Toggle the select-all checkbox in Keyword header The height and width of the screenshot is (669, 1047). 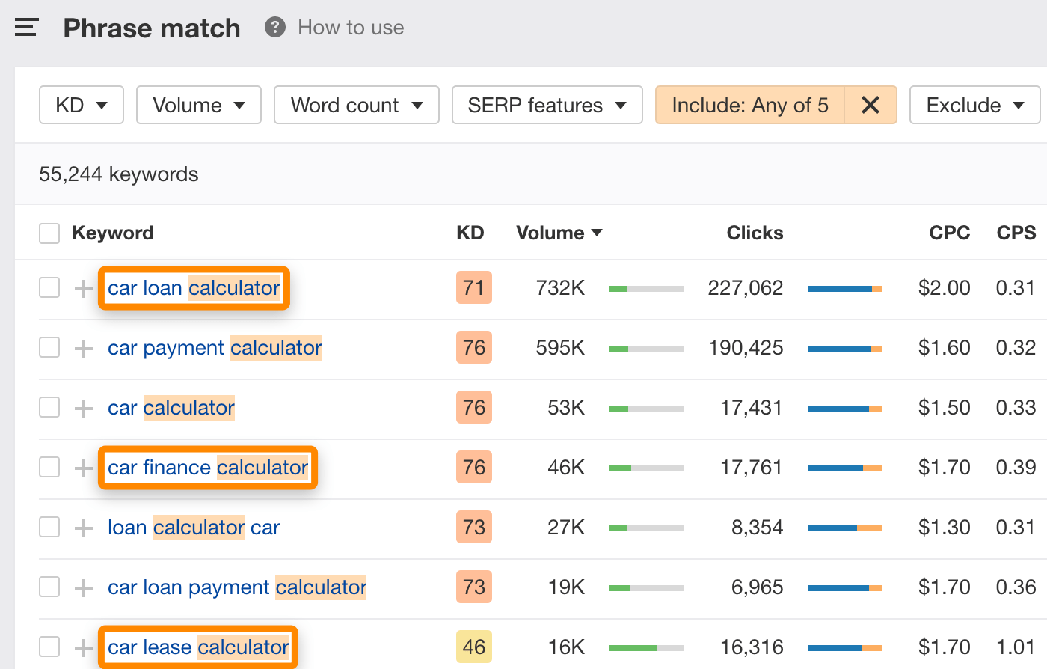[49, 233]
